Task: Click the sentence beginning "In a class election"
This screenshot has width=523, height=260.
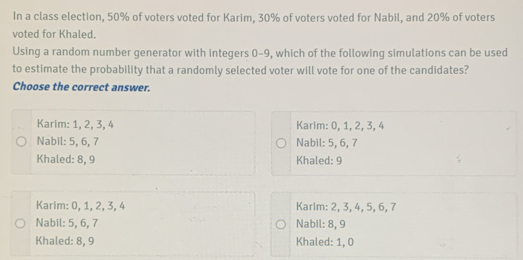Action: coord(253,18)
